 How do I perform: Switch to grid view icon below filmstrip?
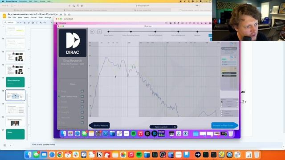[x=4, y=145]
